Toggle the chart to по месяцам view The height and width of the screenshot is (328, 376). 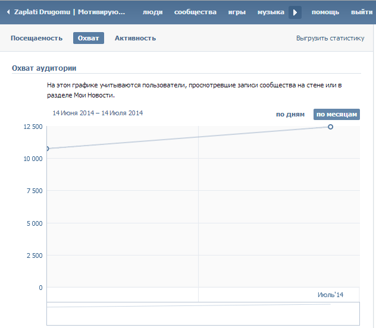coord(337,115)
